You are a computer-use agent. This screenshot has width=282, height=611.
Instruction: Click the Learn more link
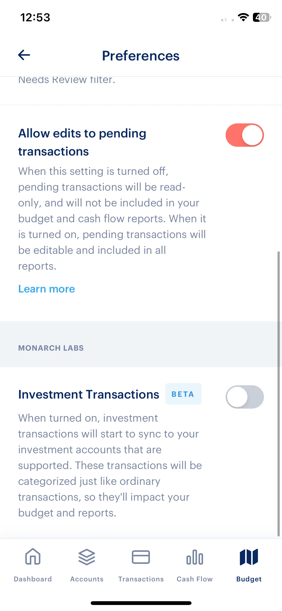[47, 289]
